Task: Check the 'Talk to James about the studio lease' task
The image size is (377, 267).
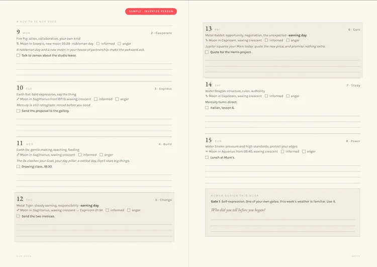Action: pos(18,55)
